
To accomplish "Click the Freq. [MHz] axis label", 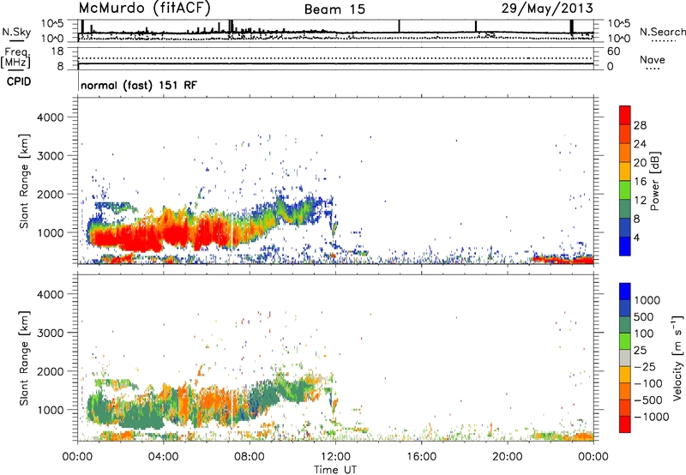I will coord(16,57).
